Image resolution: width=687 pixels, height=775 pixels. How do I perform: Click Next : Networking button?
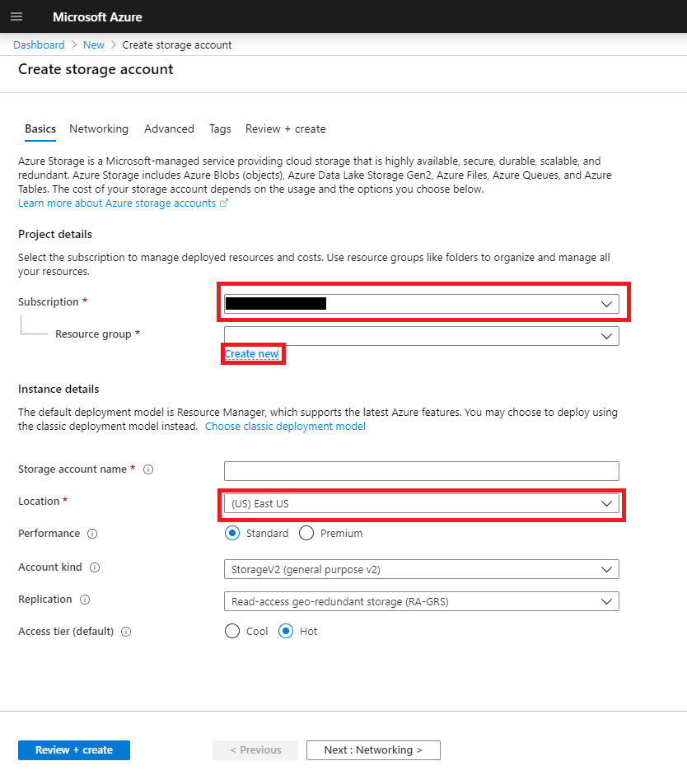pos(373,749)
